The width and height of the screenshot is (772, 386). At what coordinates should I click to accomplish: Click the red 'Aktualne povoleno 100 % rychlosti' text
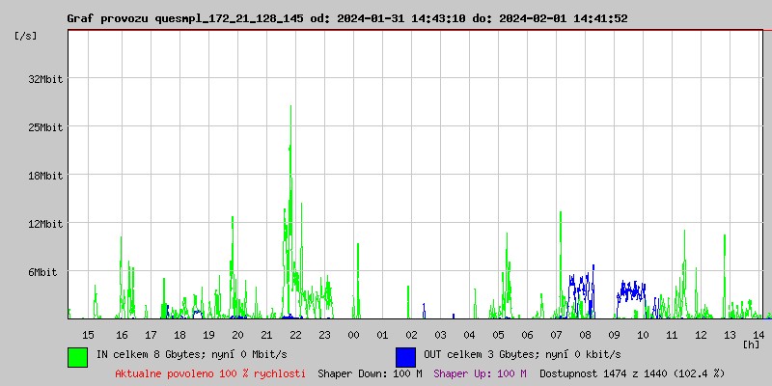click(210, 373)
